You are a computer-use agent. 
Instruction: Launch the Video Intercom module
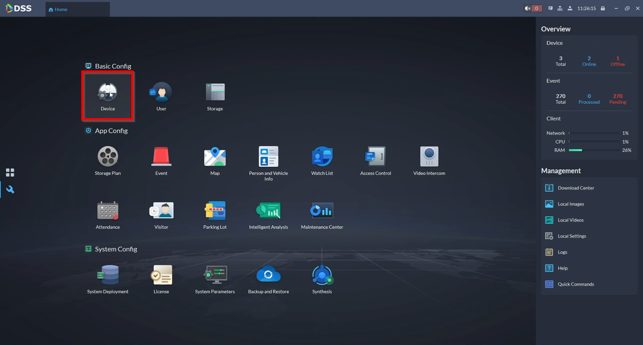(429, 160)
